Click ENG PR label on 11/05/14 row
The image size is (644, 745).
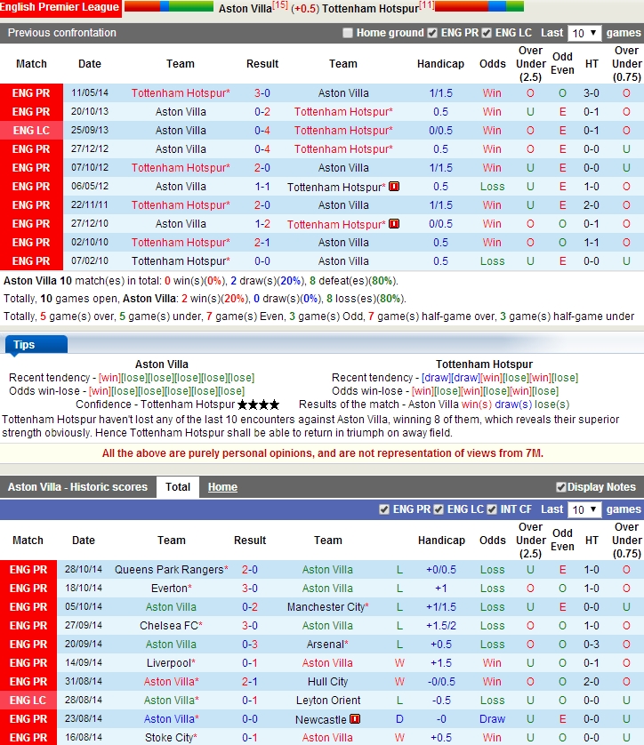pyautogui.click(x=31, y=93)
